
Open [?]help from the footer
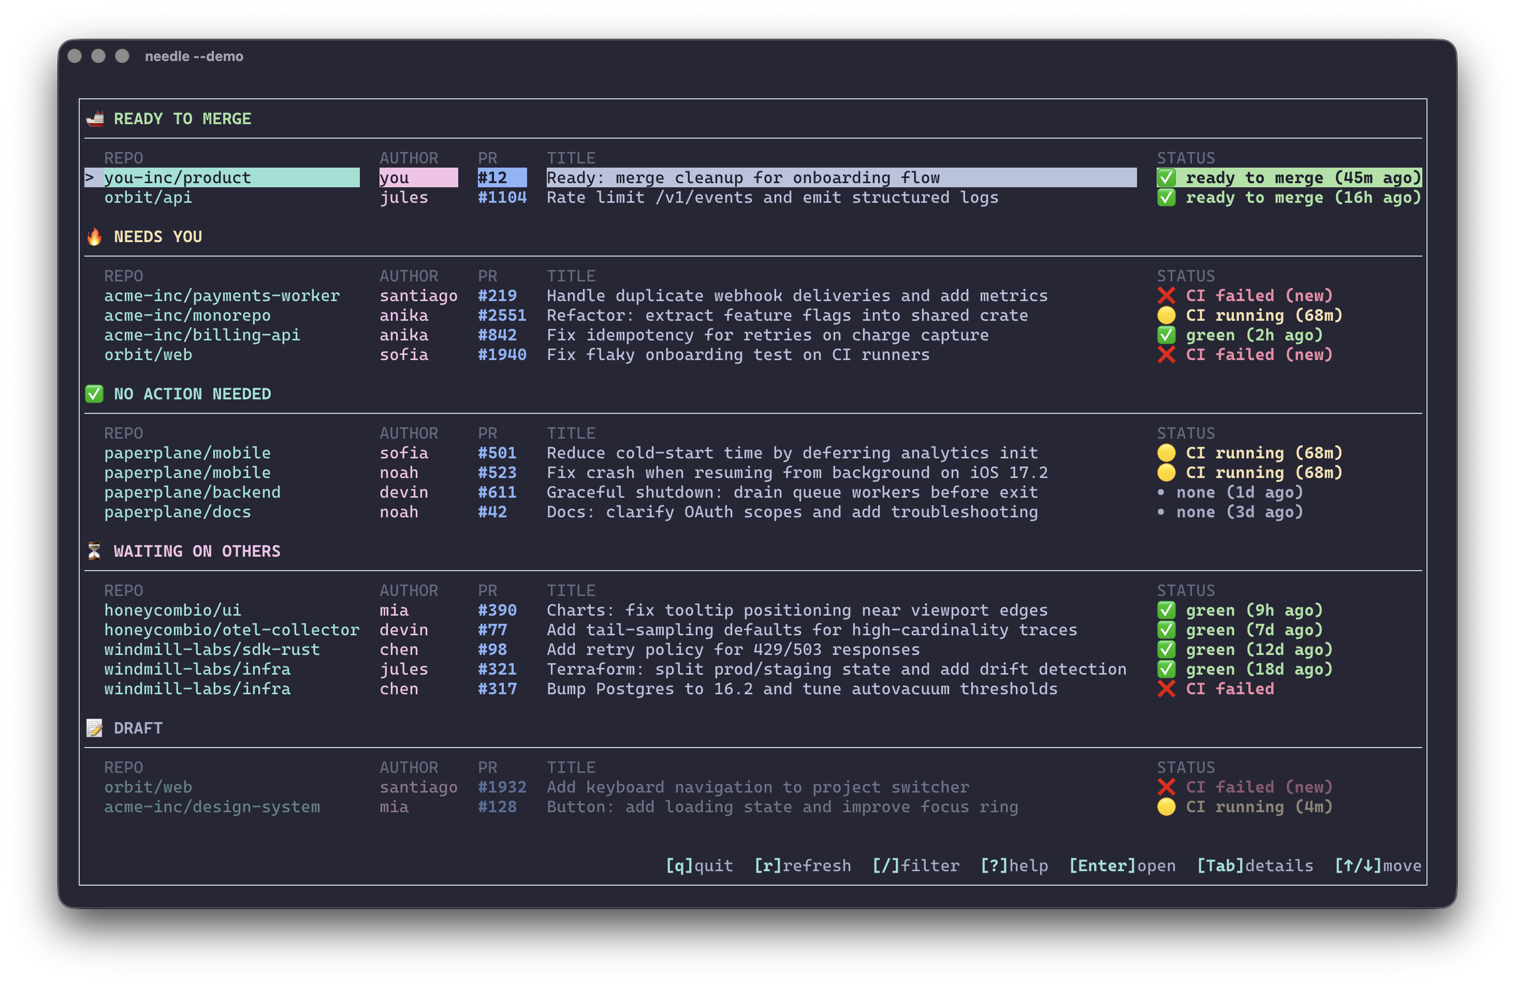click(1014, 865)
